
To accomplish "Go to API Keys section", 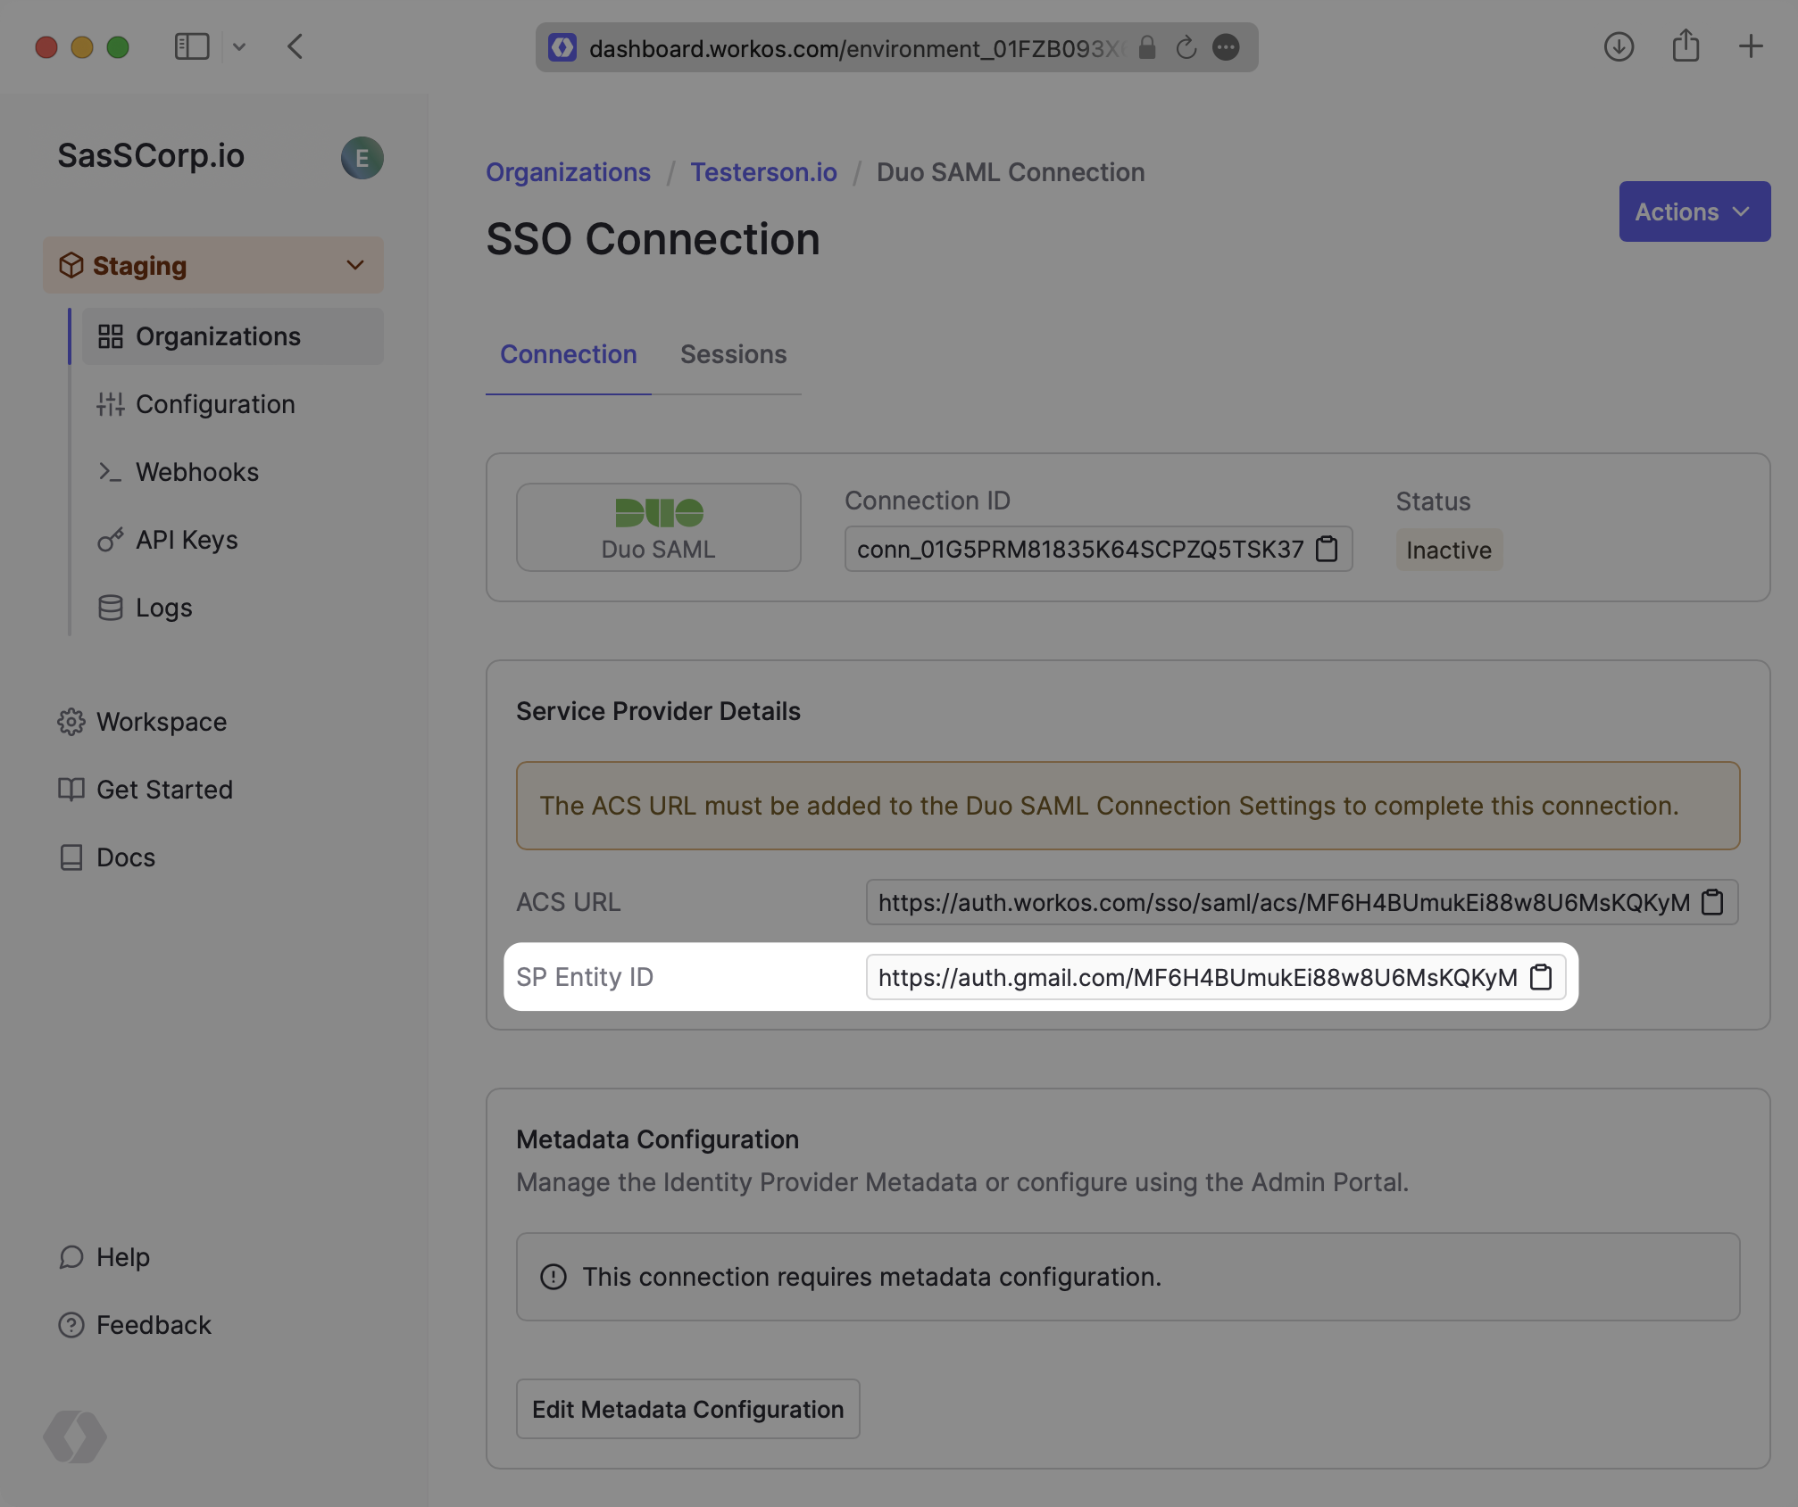I will 186,540.
